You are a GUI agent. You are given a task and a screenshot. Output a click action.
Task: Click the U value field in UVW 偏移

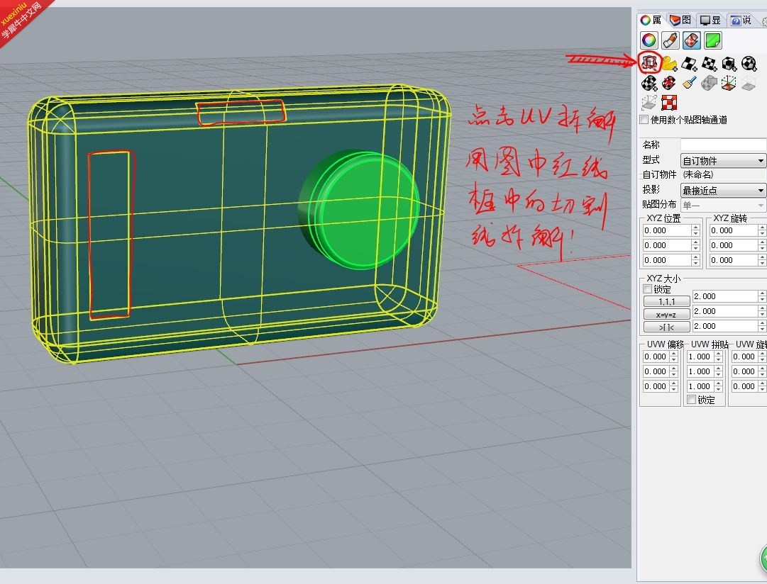point(656,356)
